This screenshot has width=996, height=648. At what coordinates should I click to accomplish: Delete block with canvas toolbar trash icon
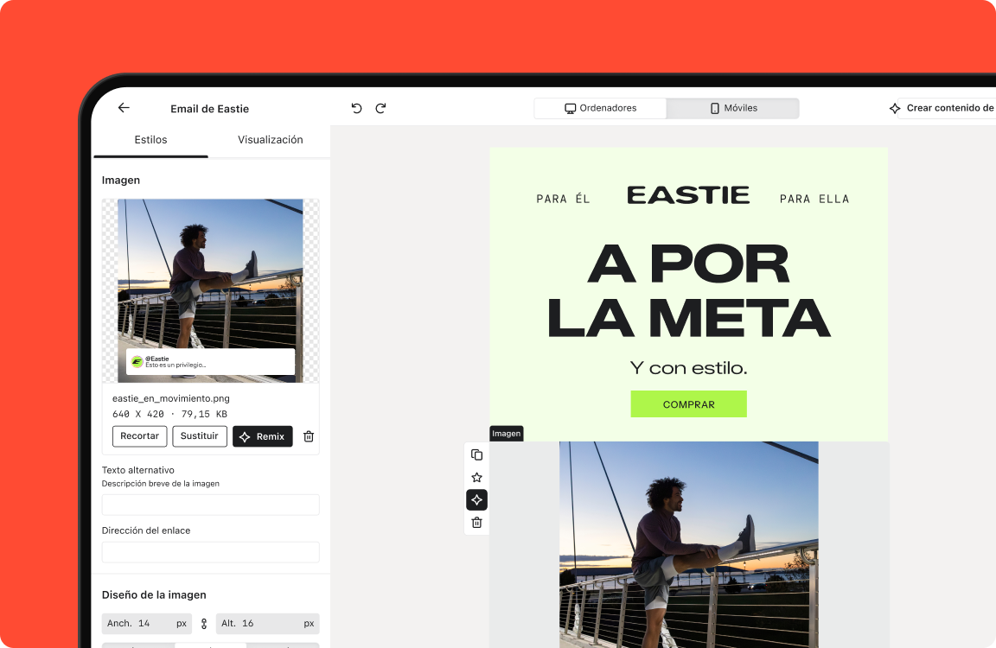pos(477,523)
